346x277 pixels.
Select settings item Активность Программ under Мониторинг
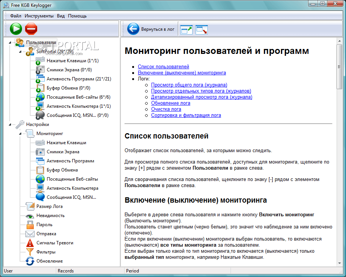coord(70,161)
